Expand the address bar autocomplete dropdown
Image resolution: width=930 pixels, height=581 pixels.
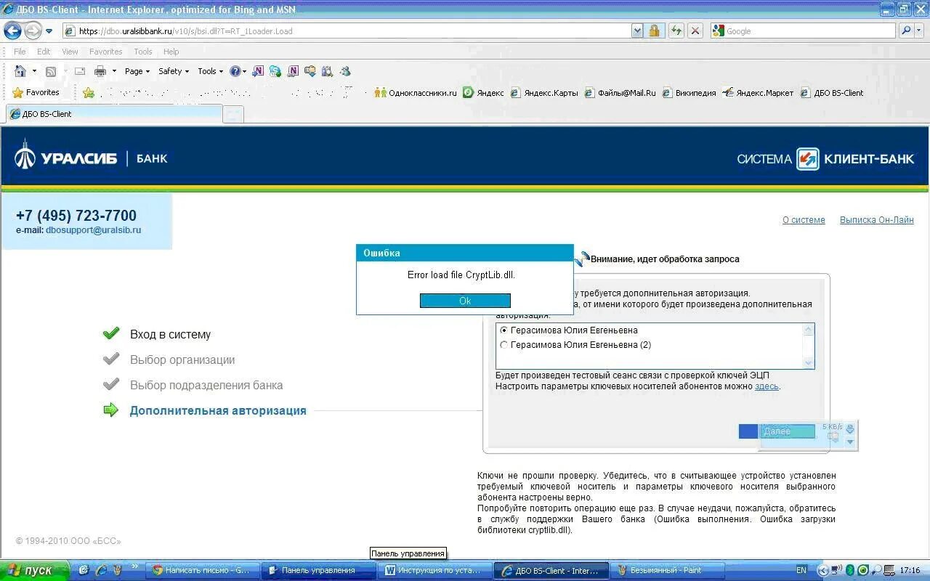(x=637, y=31)
